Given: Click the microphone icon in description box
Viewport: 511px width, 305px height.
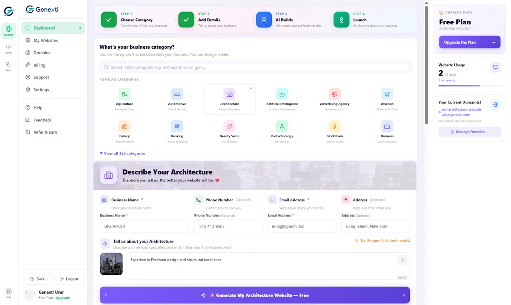Looking at the screenshot, I should pyautogui.click(x=402, y=260).
